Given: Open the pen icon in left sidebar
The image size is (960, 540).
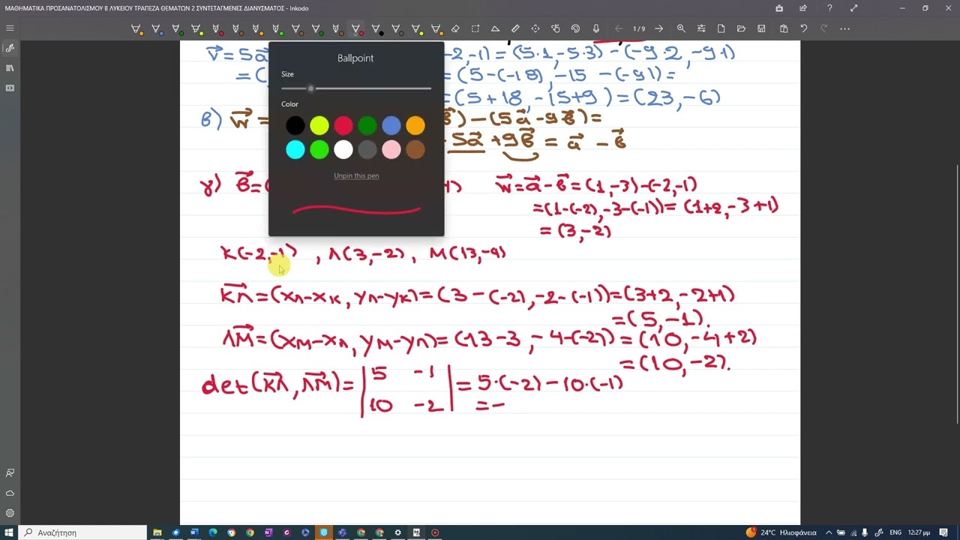Looking at the screenshot, I should (x=10, y=48).
